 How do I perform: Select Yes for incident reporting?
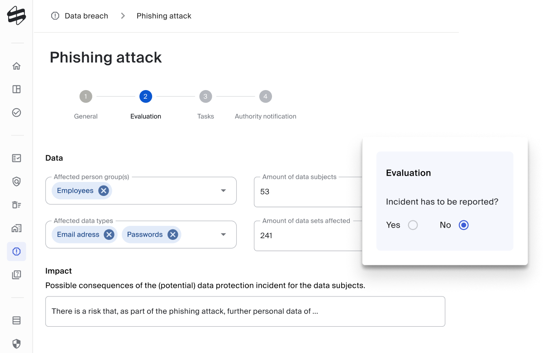click(x=413, y=225)
